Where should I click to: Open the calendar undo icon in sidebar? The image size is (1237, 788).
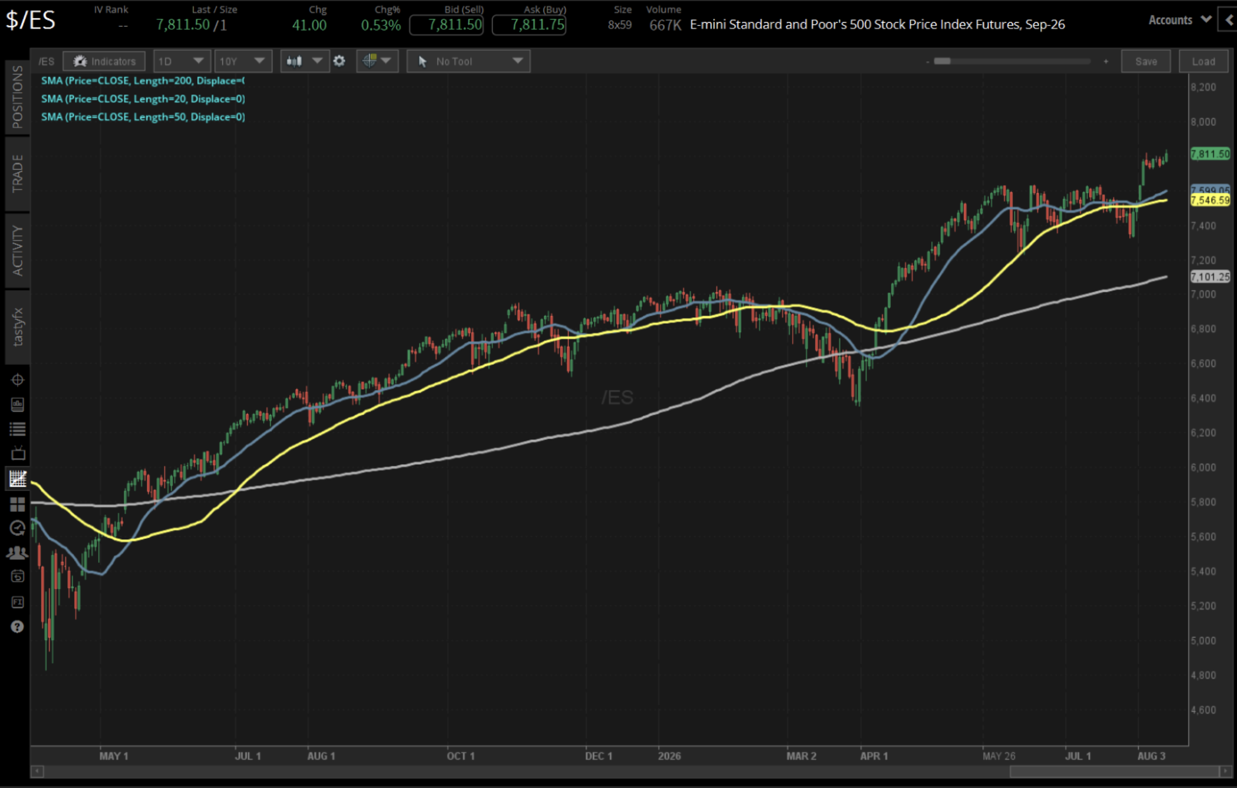click(x=17, y=576)
